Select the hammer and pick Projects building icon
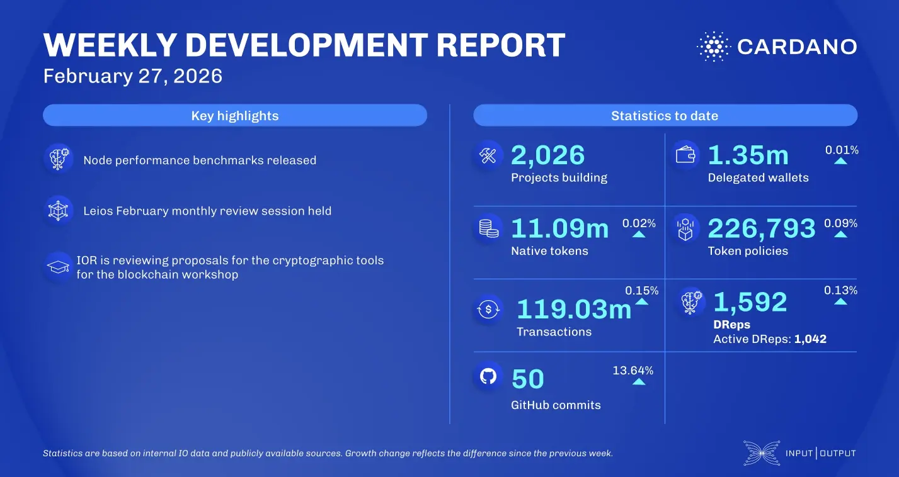This screenshot has height=477, width=899. pos(488,154)
